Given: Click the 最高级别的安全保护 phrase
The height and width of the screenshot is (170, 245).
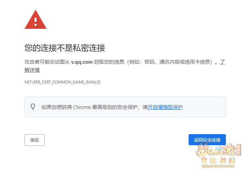Looking at the screenshot, I should (x=115, y=107).
